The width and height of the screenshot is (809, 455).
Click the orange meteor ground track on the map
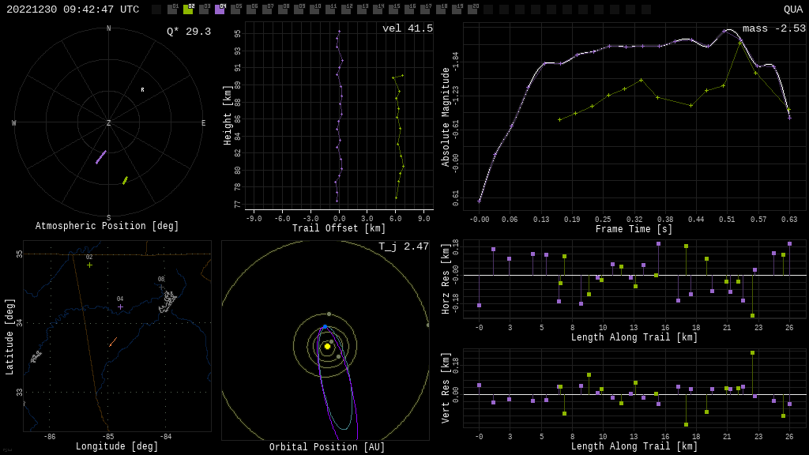click(x=113, y=342)
